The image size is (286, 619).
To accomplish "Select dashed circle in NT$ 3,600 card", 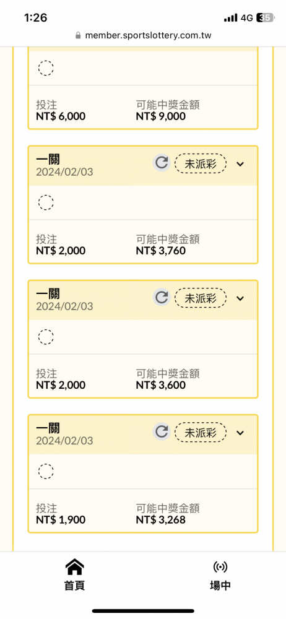I will tap(46, 337).
